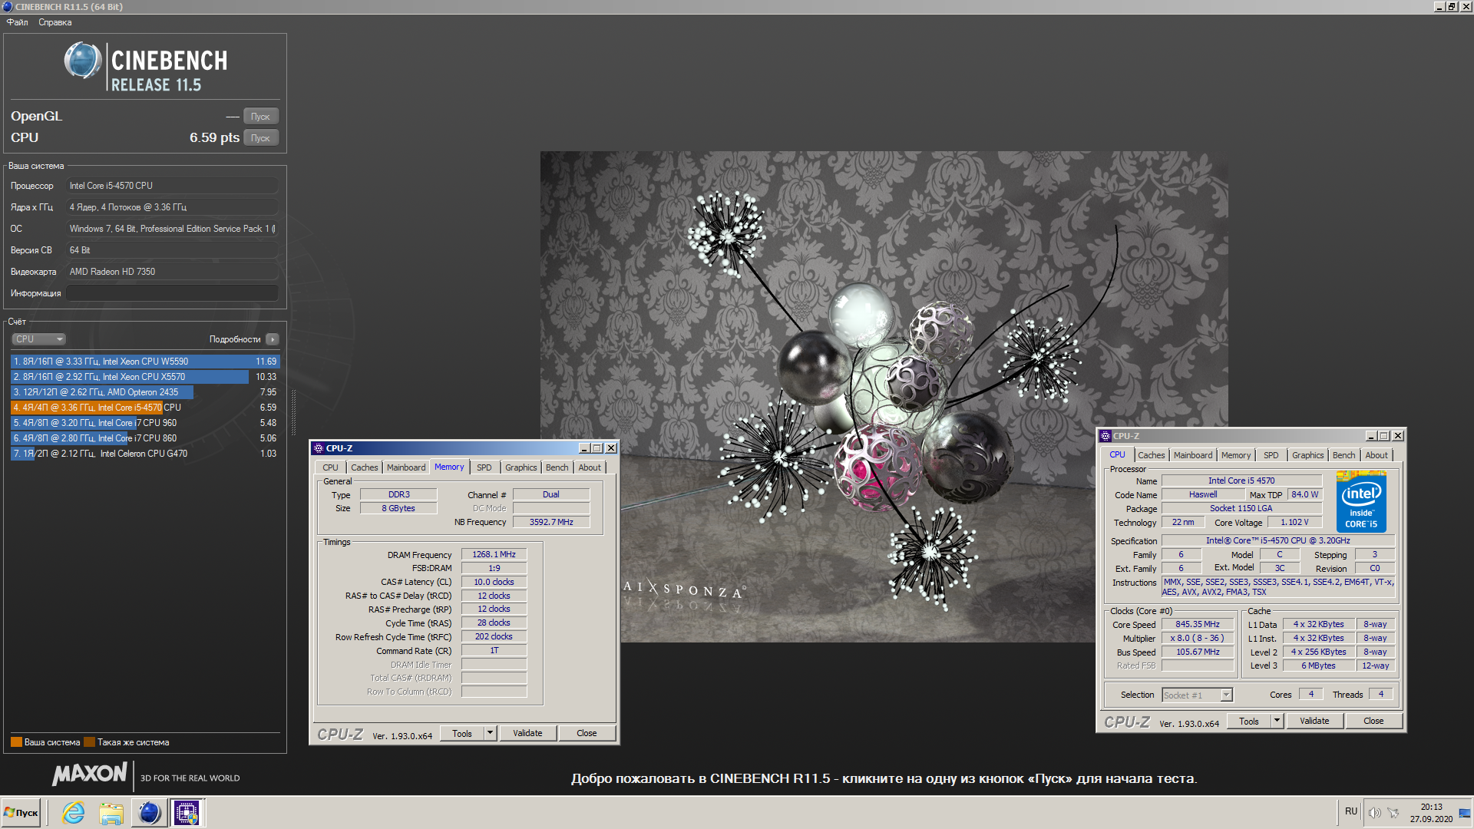This screenshot has width=1474, height=829.
Task: Click the show desktop tray button
Action: pos(1465,813)
